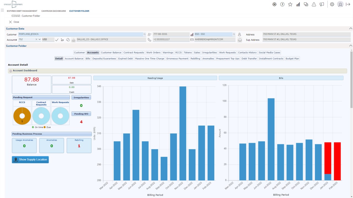Viewport: 353px width, 198px height.
Task: Open the bar chart statistics icon in top bar
Action: pyautogui.click(x=298, y=4)
